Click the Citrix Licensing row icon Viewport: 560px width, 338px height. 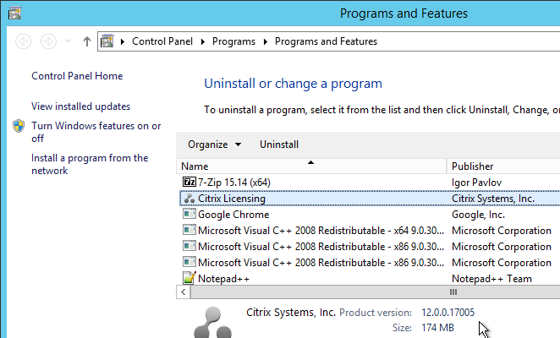pyautogui.click(x=189, y=198)
